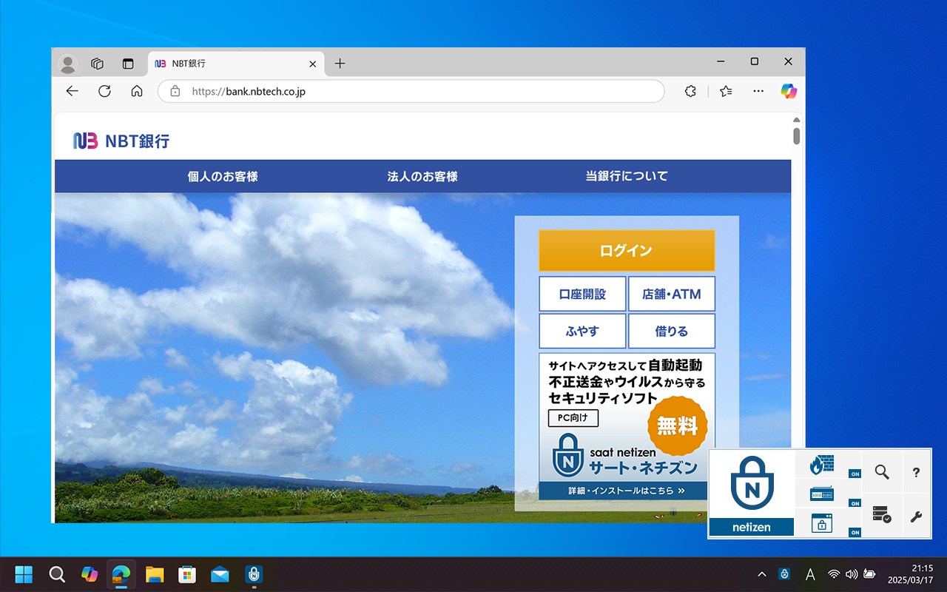Toggle the keyboard encryption ON switch
The height and width of the screenshot is (592, 947).
[855, 503]
